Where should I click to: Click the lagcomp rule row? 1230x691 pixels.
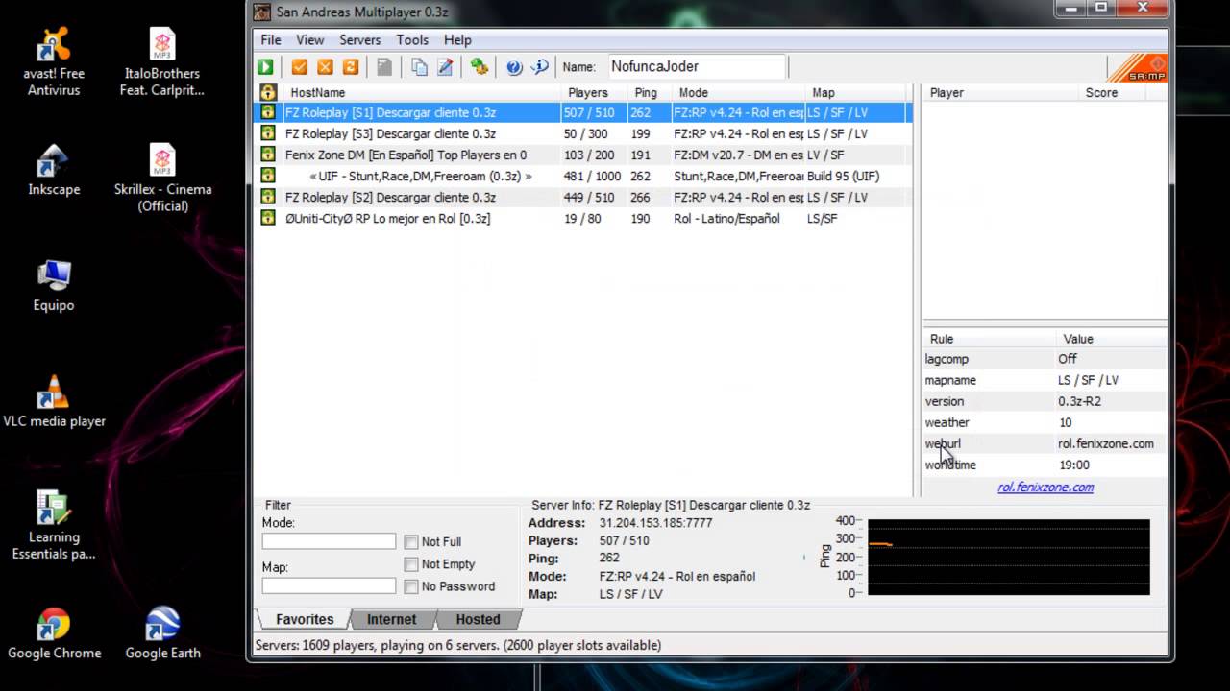pos(1045,359)
